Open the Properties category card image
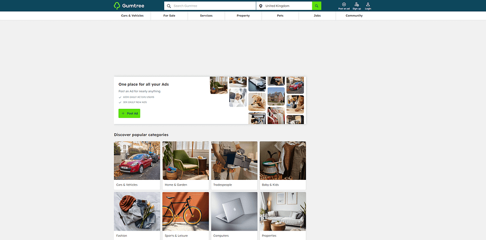 tap(283, 211)
